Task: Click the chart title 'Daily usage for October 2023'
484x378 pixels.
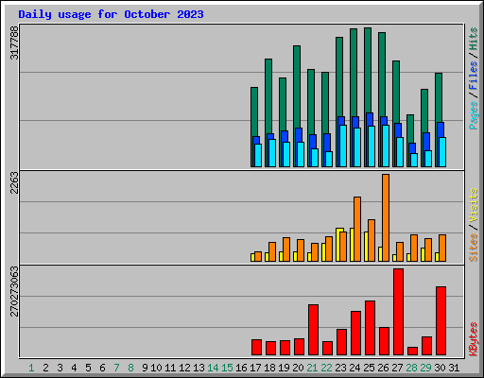Action: (111, 14)
